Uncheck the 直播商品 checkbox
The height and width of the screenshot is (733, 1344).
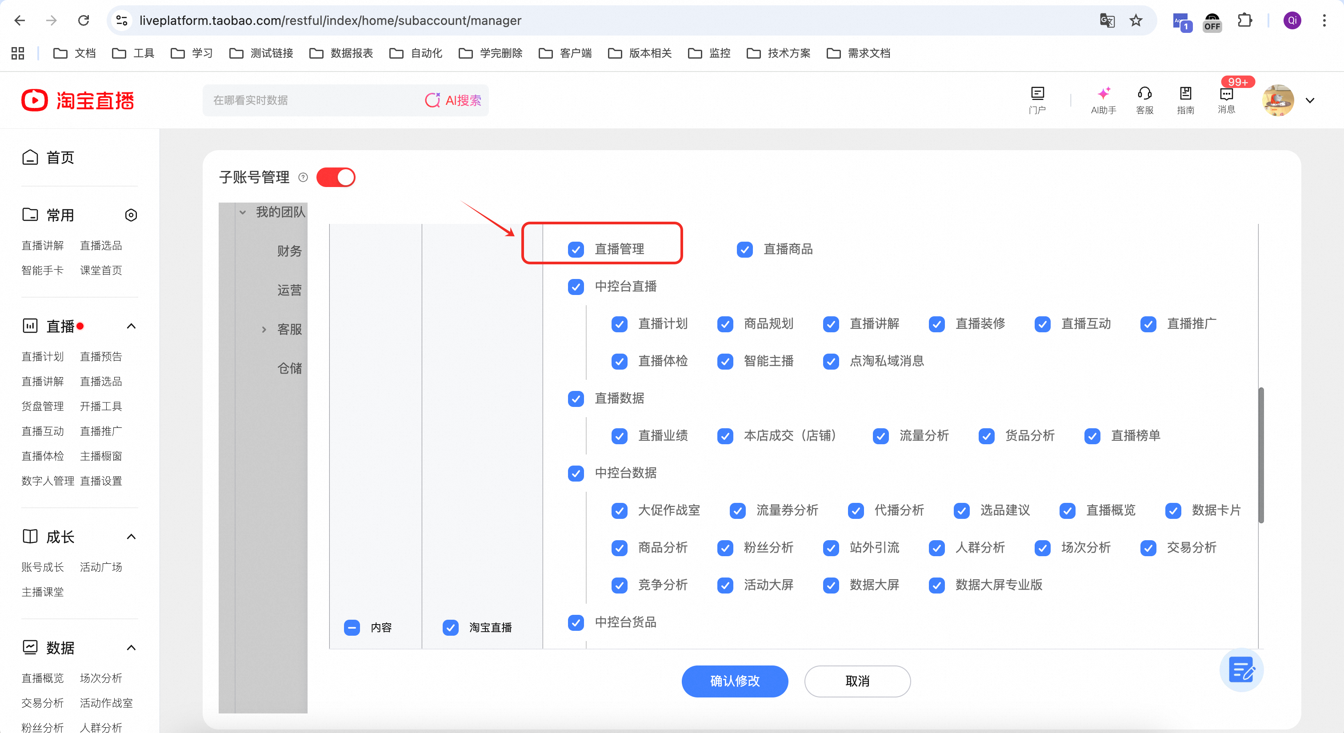pyautogui.click(x=744, y=249)
